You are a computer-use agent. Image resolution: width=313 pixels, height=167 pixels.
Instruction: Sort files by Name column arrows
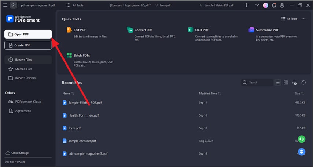click(73, 94)
